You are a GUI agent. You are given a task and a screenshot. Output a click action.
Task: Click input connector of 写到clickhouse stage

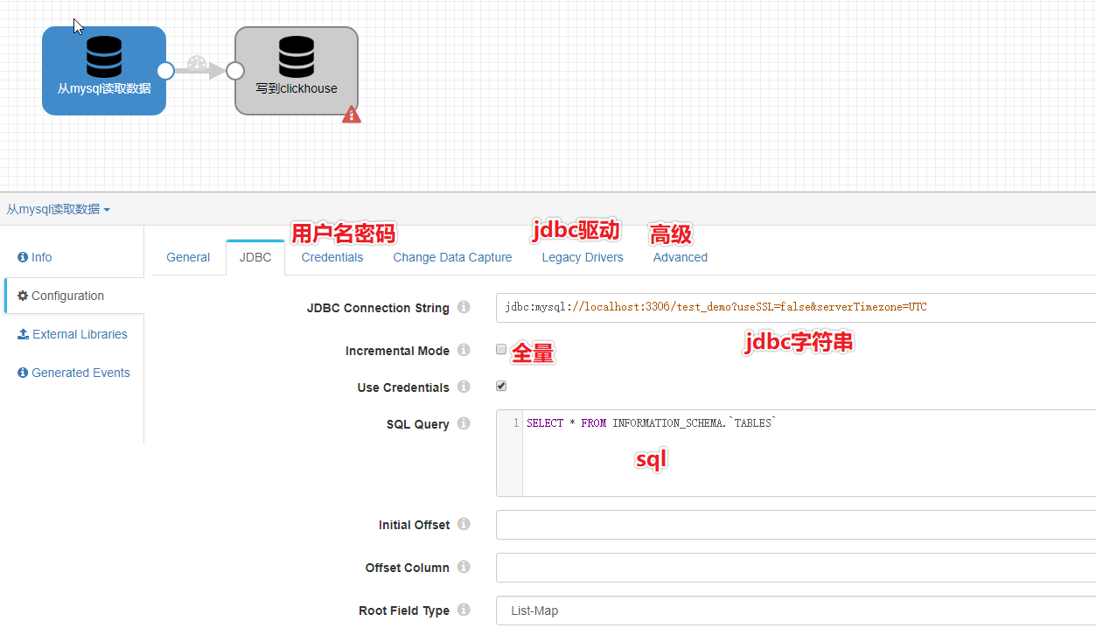[234, 71]
